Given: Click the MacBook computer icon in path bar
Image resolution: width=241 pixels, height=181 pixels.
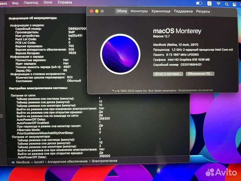Looking at the screenshot, I should click(13, 162).
